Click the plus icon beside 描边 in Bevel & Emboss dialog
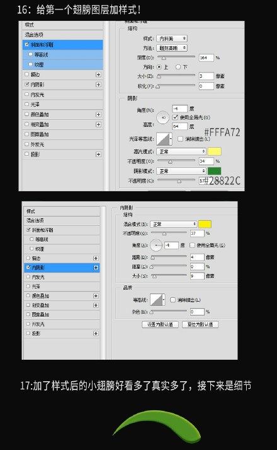The width and height of the screenshot is (277, 450). click(98, 74)
